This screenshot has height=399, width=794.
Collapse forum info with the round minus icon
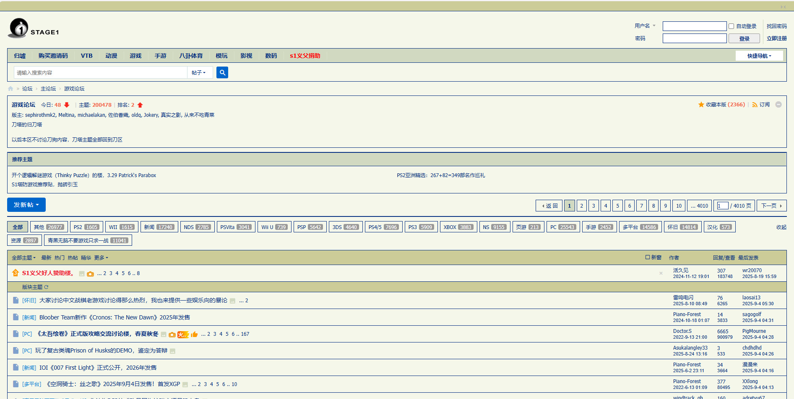click(x=778, y=105)
